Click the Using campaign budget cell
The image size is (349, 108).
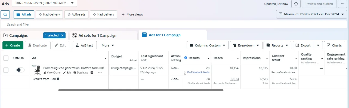click(123, 68)
